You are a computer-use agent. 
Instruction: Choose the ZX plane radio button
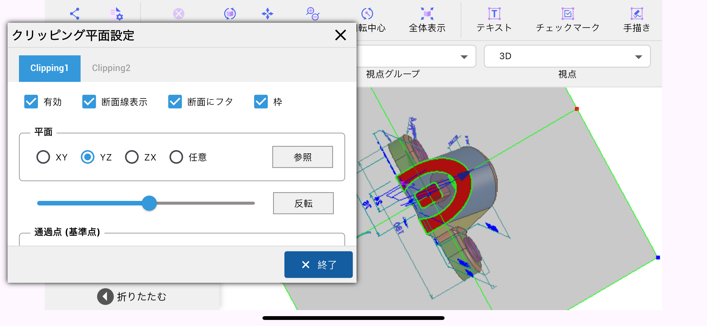132,157
